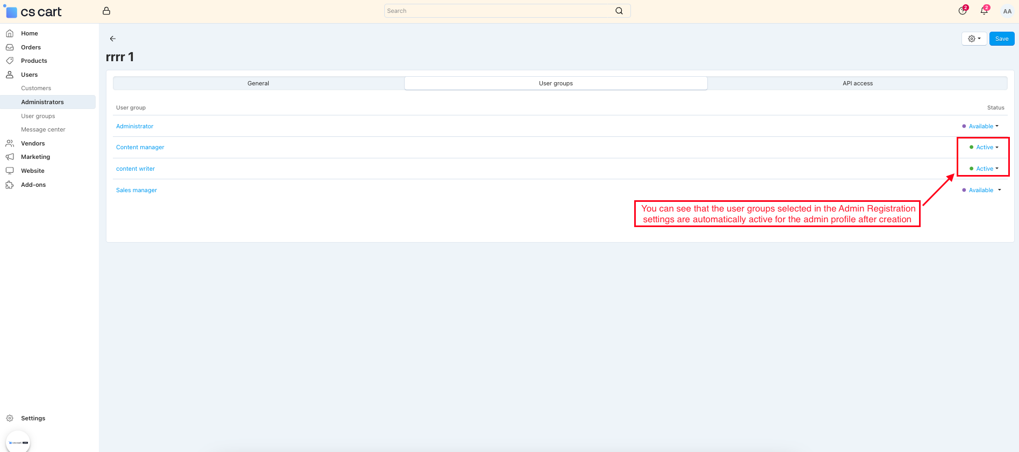Screen dimensions: 1019x452
Task: Switch to the General tab
Action: (258, 83)
